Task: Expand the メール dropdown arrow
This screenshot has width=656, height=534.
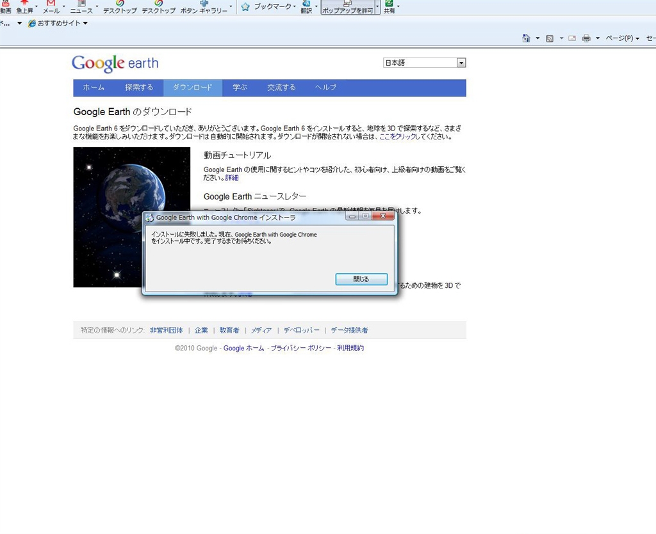Action: 64,6
